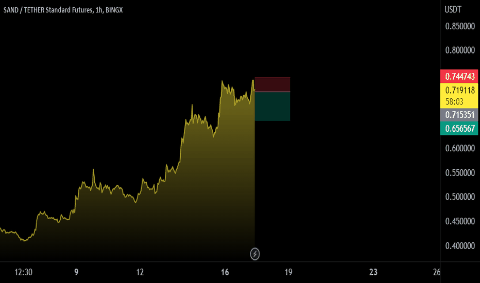Click the USDT currency label on the price axis
Viewport: 480px width, 283px height.
453,9
